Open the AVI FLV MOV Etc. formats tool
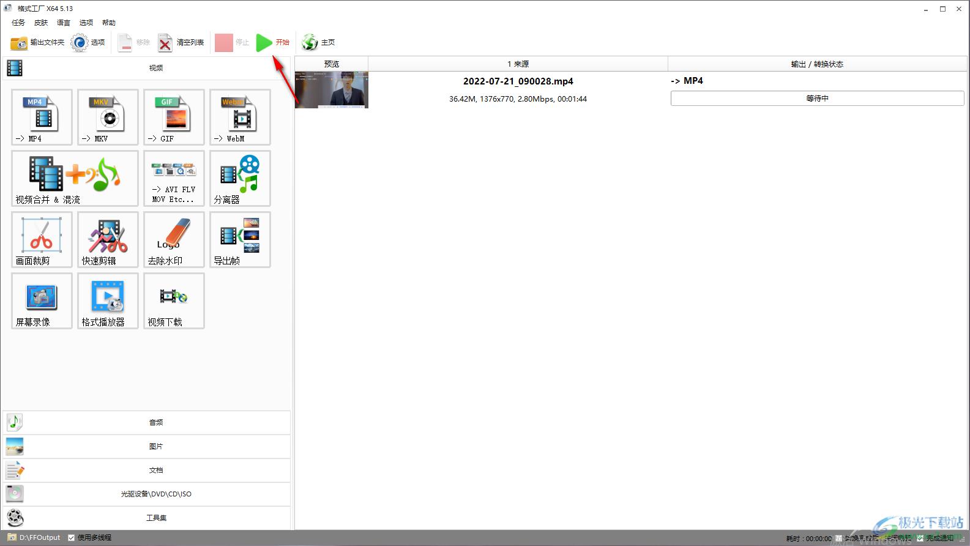 coord(174,178)
